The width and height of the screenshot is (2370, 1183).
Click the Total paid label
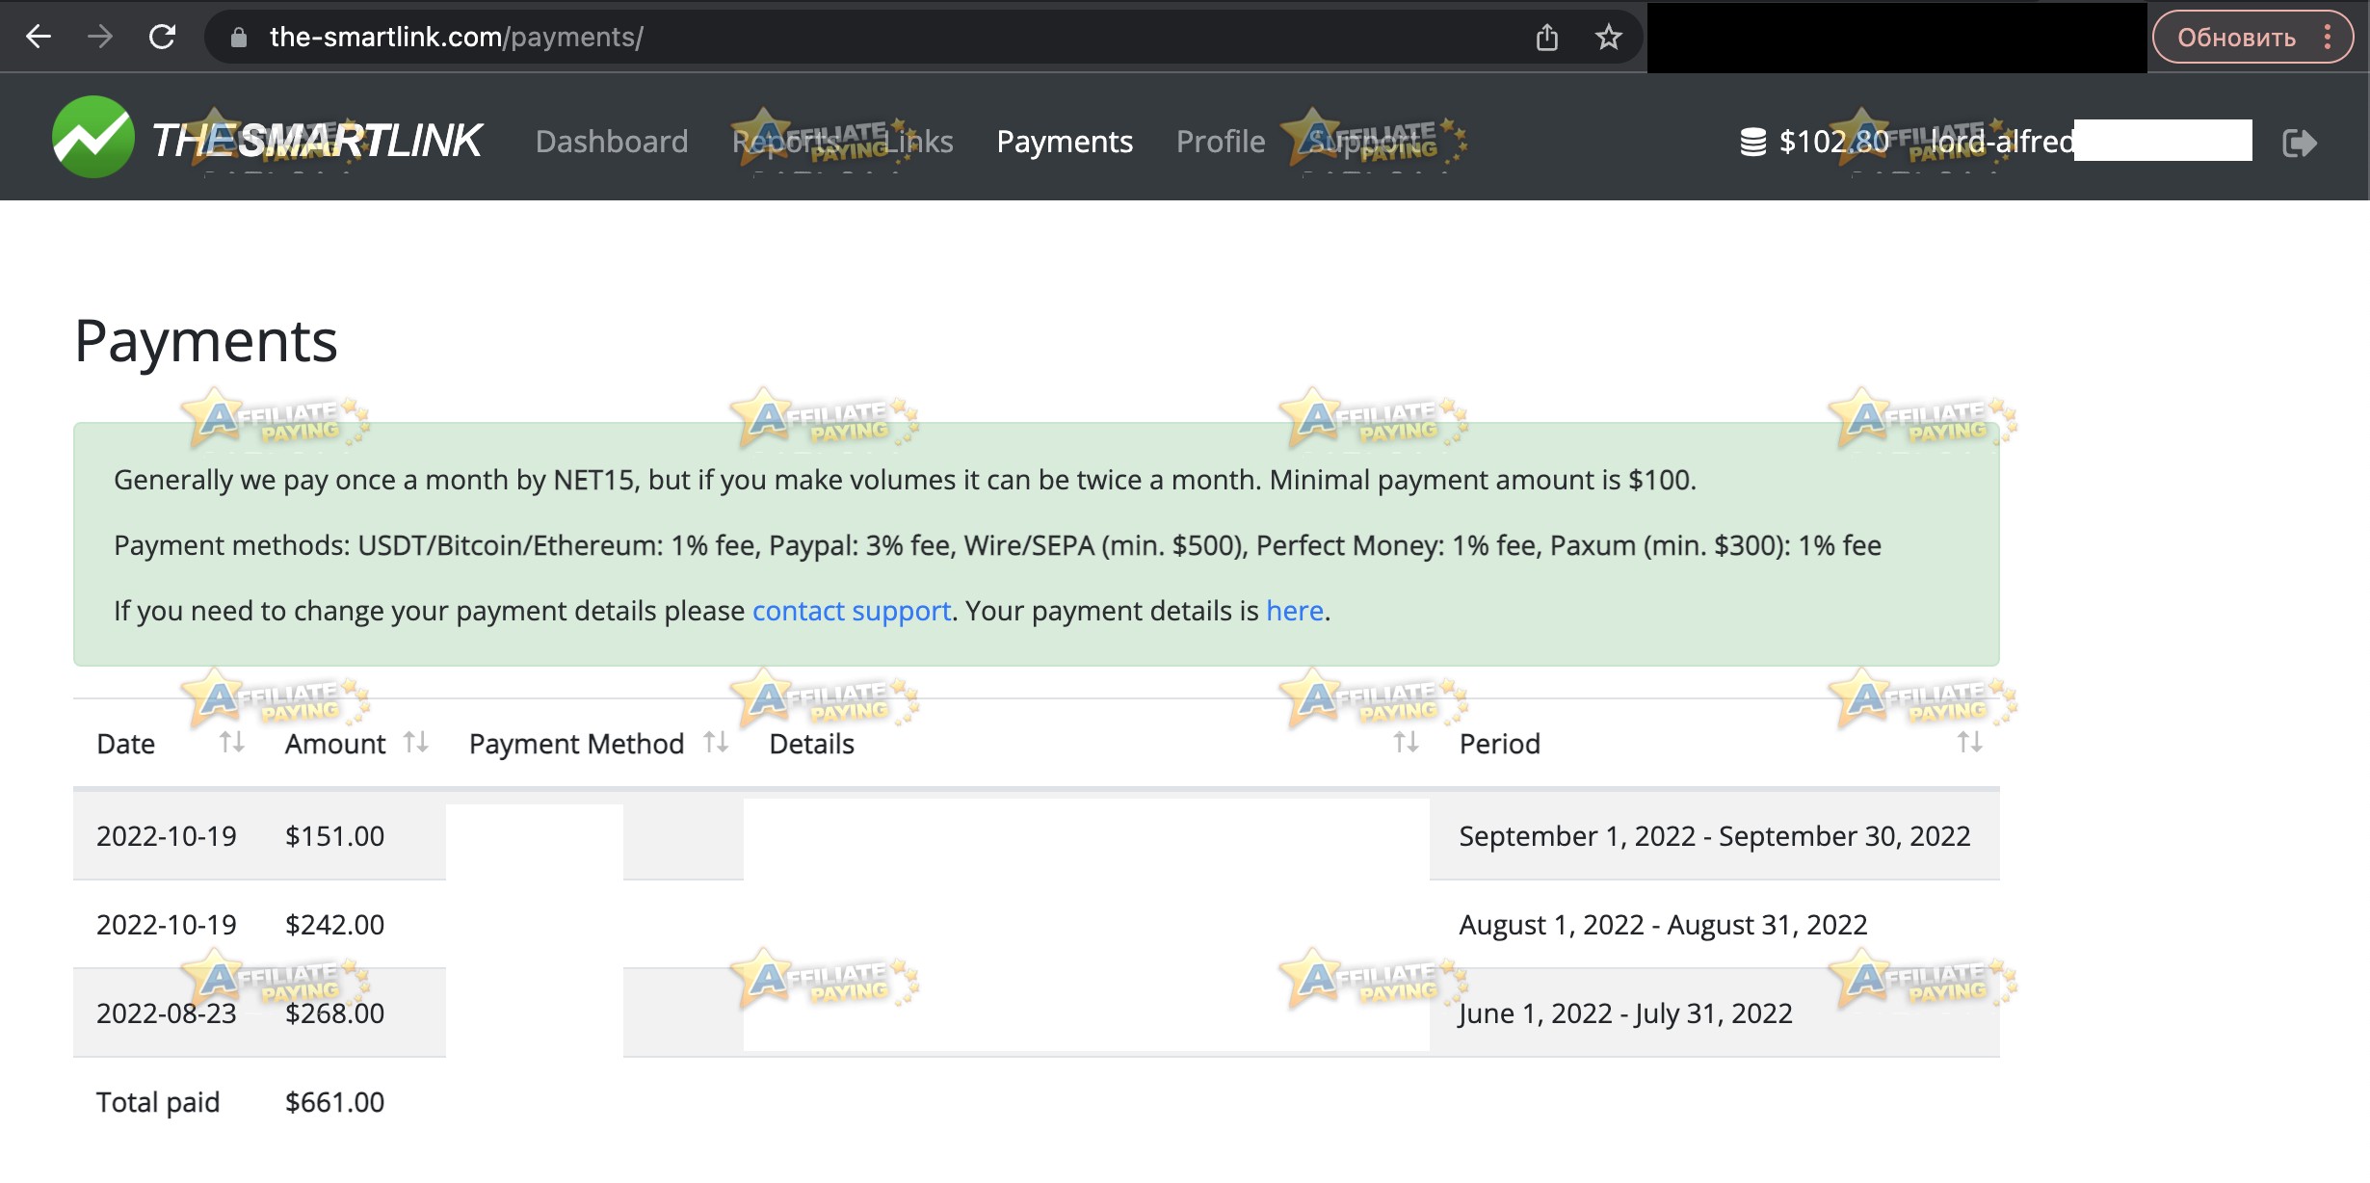tap(158, 1102)
